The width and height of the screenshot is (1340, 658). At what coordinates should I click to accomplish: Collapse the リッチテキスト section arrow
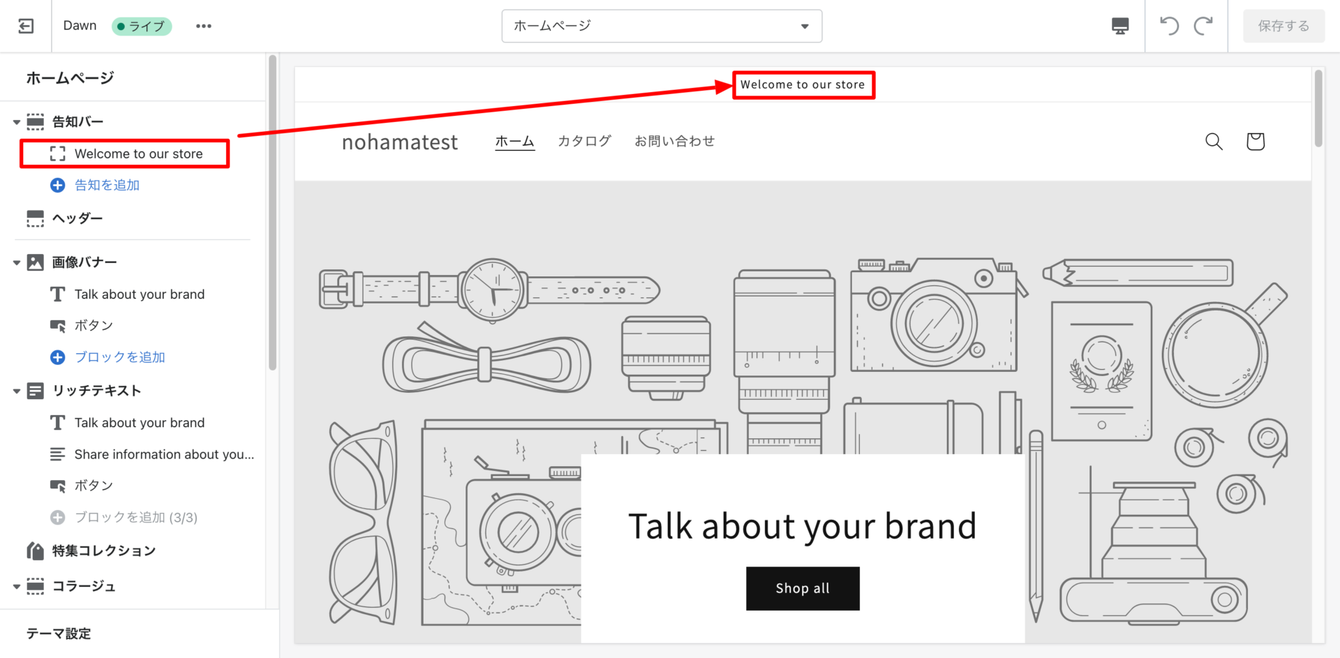(17, 391)
